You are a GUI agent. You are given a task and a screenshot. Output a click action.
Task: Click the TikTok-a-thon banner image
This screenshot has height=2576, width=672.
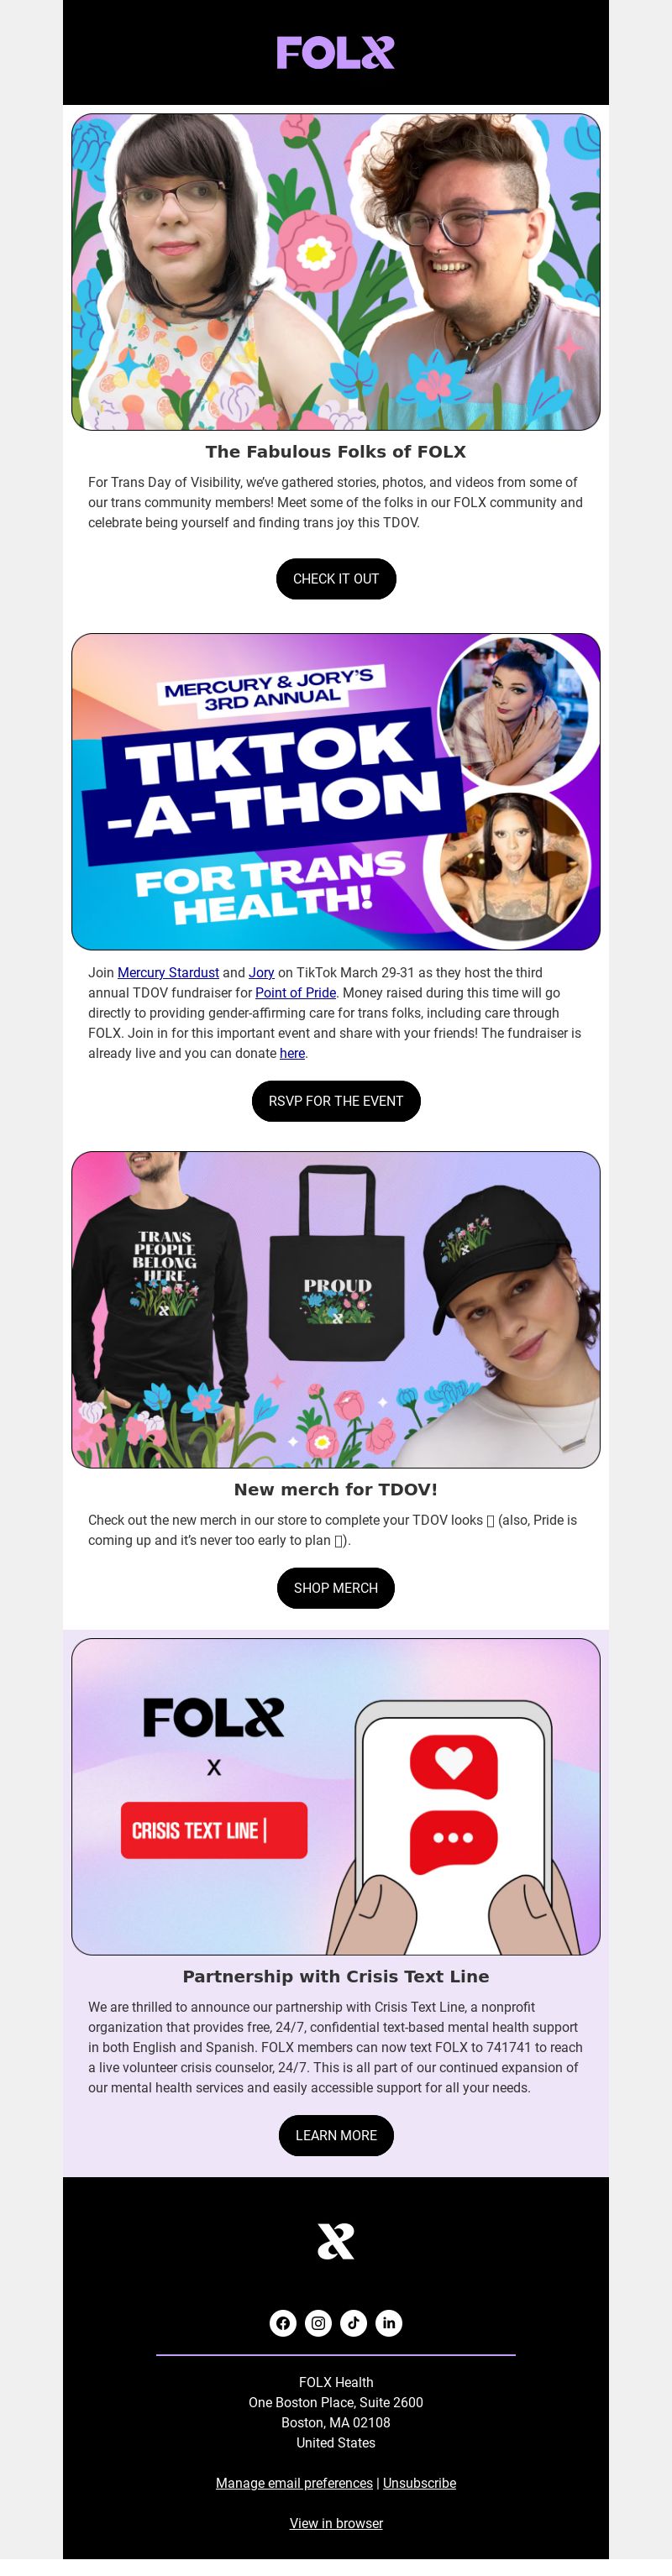pyautogui.click(x=336, y=792)
